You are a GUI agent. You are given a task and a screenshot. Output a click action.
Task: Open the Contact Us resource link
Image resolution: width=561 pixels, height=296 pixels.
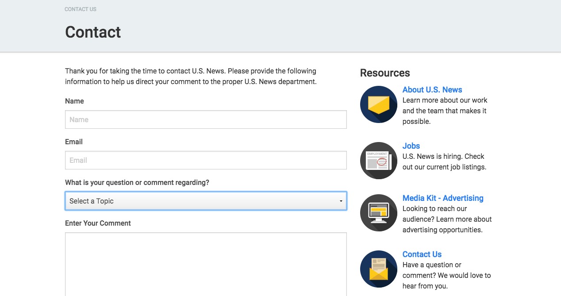pos(422,254)
